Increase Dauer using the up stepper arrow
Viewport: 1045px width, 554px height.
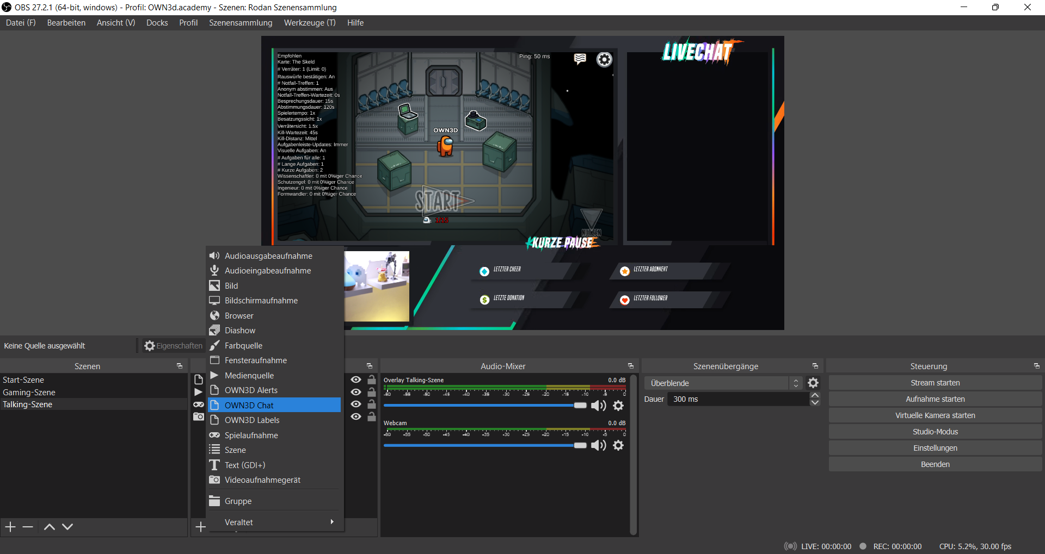tap(815, 396)
